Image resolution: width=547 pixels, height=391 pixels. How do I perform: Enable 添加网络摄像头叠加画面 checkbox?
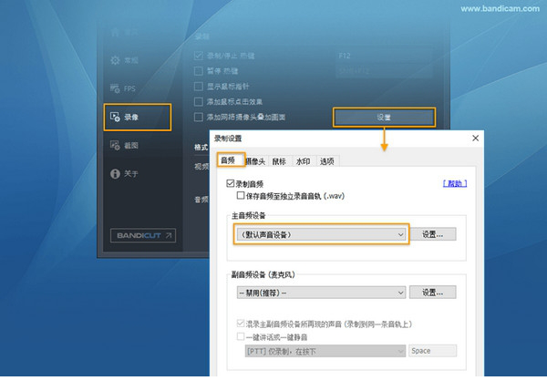coord(198,117)
